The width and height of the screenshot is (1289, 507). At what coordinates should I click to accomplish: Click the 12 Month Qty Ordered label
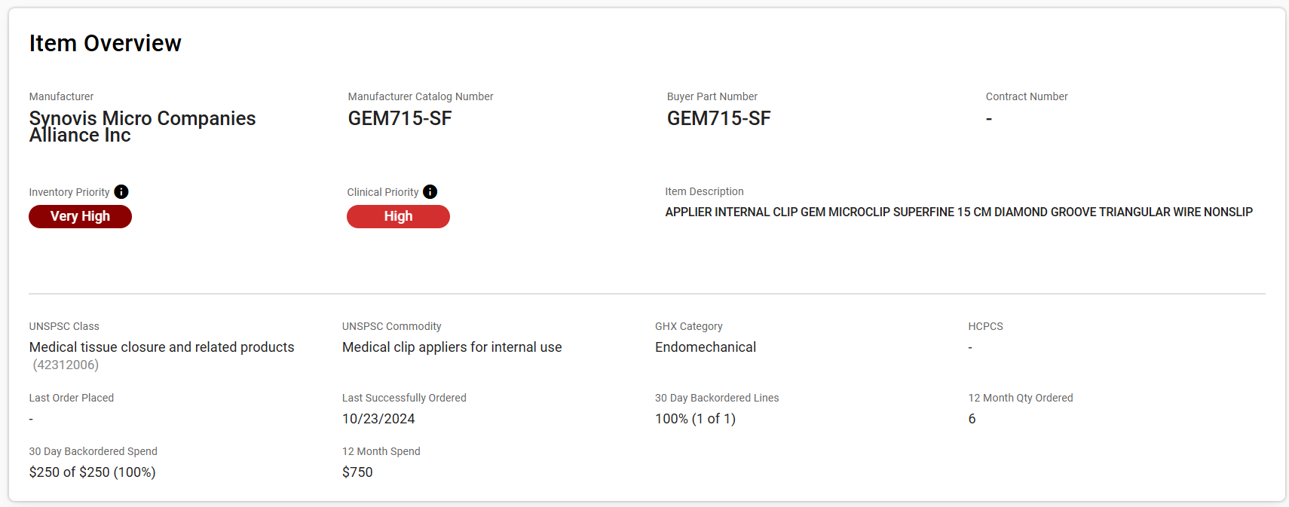click(1020, 398)
